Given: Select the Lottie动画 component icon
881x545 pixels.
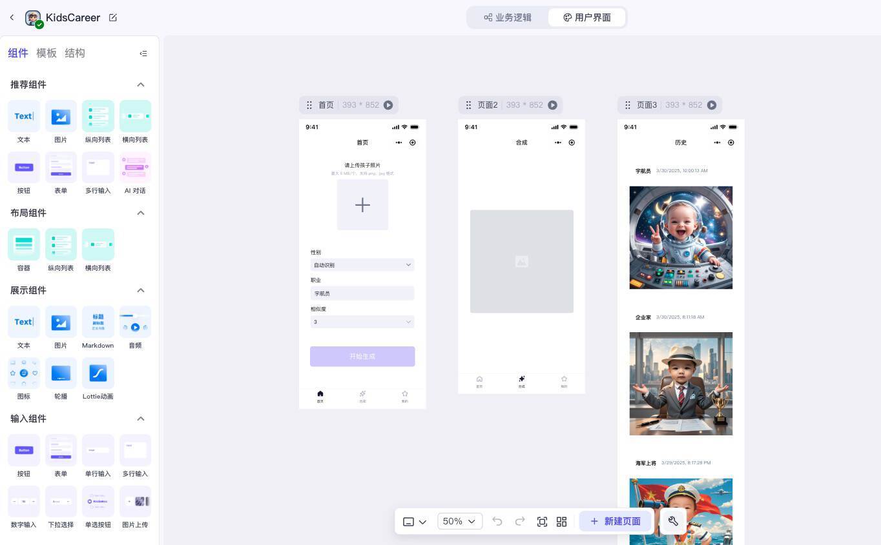Looking at the screenshot, I should (98, 372).
